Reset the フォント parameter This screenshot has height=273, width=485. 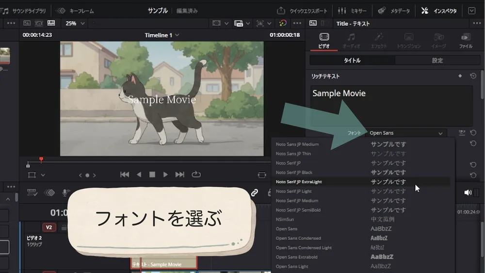tap(473, 133)
